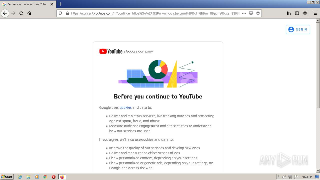Click the Show Desktop button
This screenshot has width=320, height=180.
click(x=317, y=177)
